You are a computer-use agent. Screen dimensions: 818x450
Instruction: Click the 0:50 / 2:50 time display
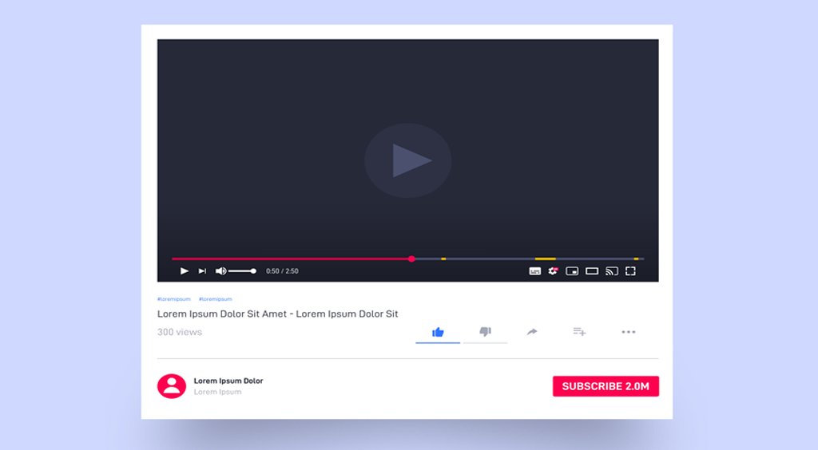tap(282, 271)
